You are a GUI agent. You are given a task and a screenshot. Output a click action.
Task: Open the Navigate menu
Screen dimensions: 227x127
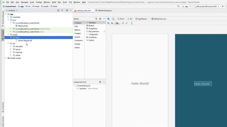24,2
